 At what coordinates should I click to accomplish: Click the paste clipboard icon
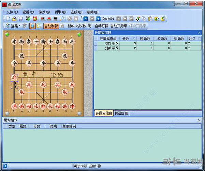tap(150, 19)
